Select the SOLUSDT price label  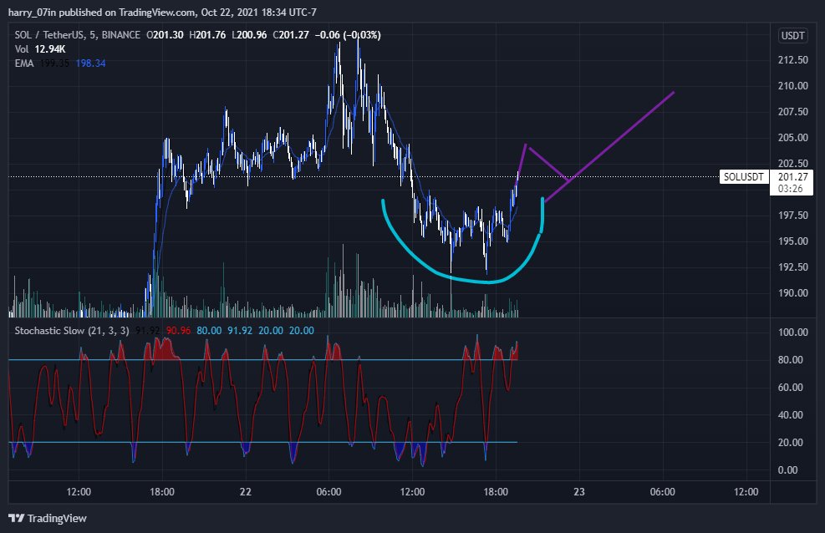(x=743, y=176)
